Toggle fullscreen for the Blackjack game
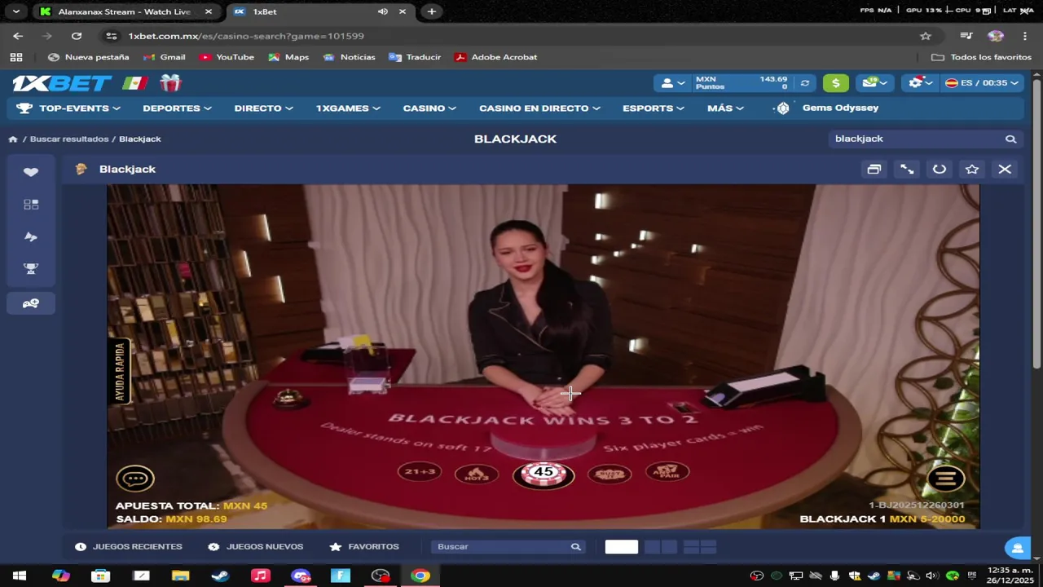 click(x=907, y=170)
